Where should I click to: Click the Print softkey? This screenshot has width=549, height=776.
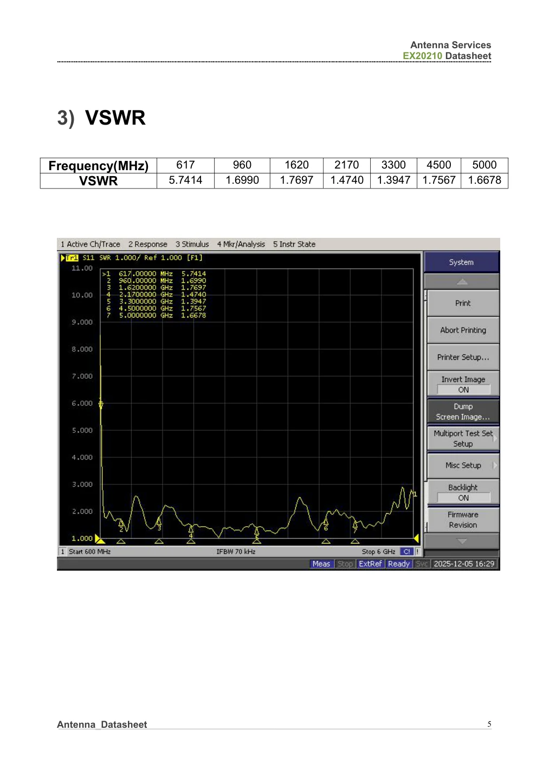point(463,303)
